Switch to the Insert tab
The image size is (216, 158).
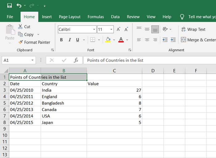(x=47, y=17)
